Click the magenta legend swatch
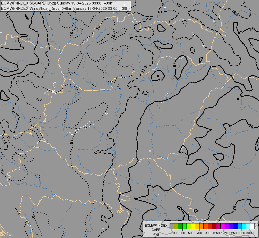Screen dimensions: 259x238 coord(223,226)
